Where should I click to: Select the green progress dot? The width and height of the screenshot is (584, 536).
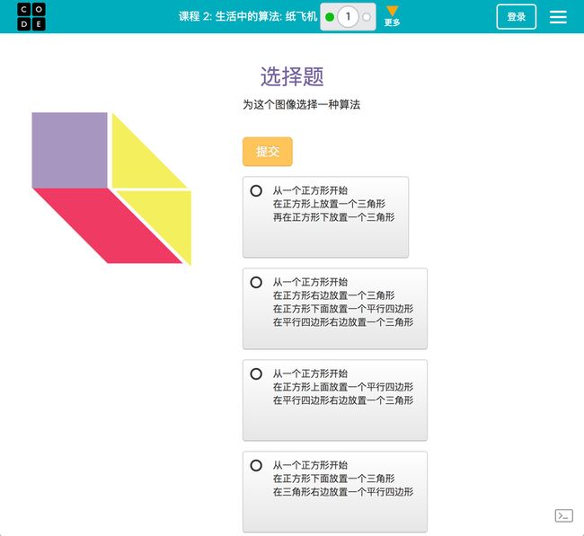click(x=330, y=17)
